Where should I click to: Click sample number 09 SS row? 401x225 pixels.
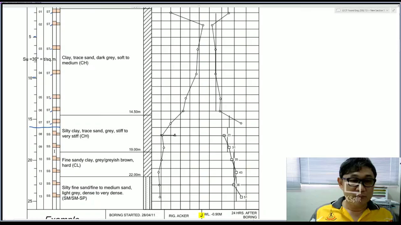(44, 147)
